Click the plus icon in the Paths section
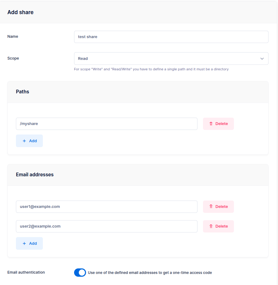 pyautogui.click(x=24, y=141)
